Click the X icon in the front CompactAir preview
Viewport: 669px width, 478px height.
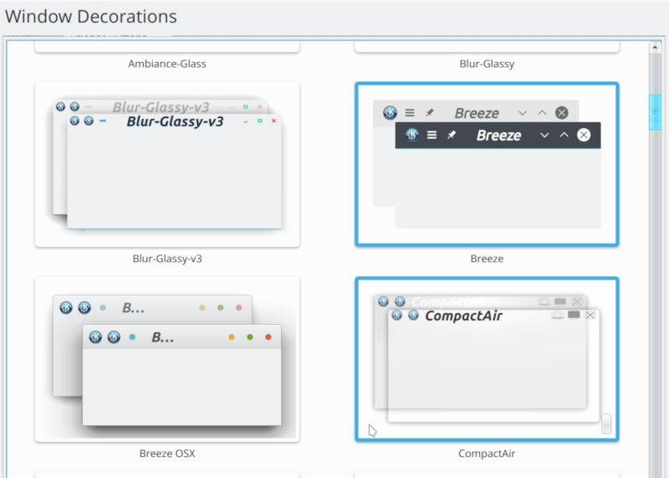coord(590,315)
